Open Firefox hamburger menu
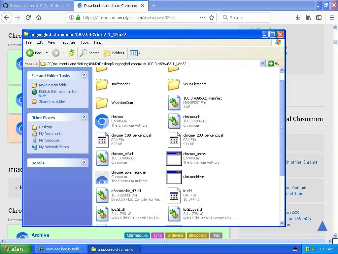 pyautogui.click(x=332, y=18)
